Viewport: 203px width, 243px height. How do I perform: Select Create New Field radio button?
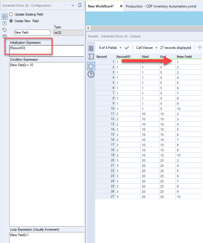(x=11, y=21)
